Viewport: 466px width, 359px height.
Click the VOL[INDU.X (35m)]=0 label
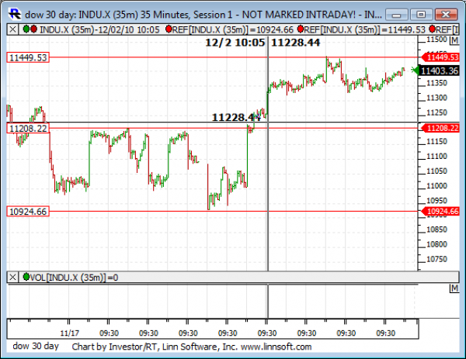point(74,278)
